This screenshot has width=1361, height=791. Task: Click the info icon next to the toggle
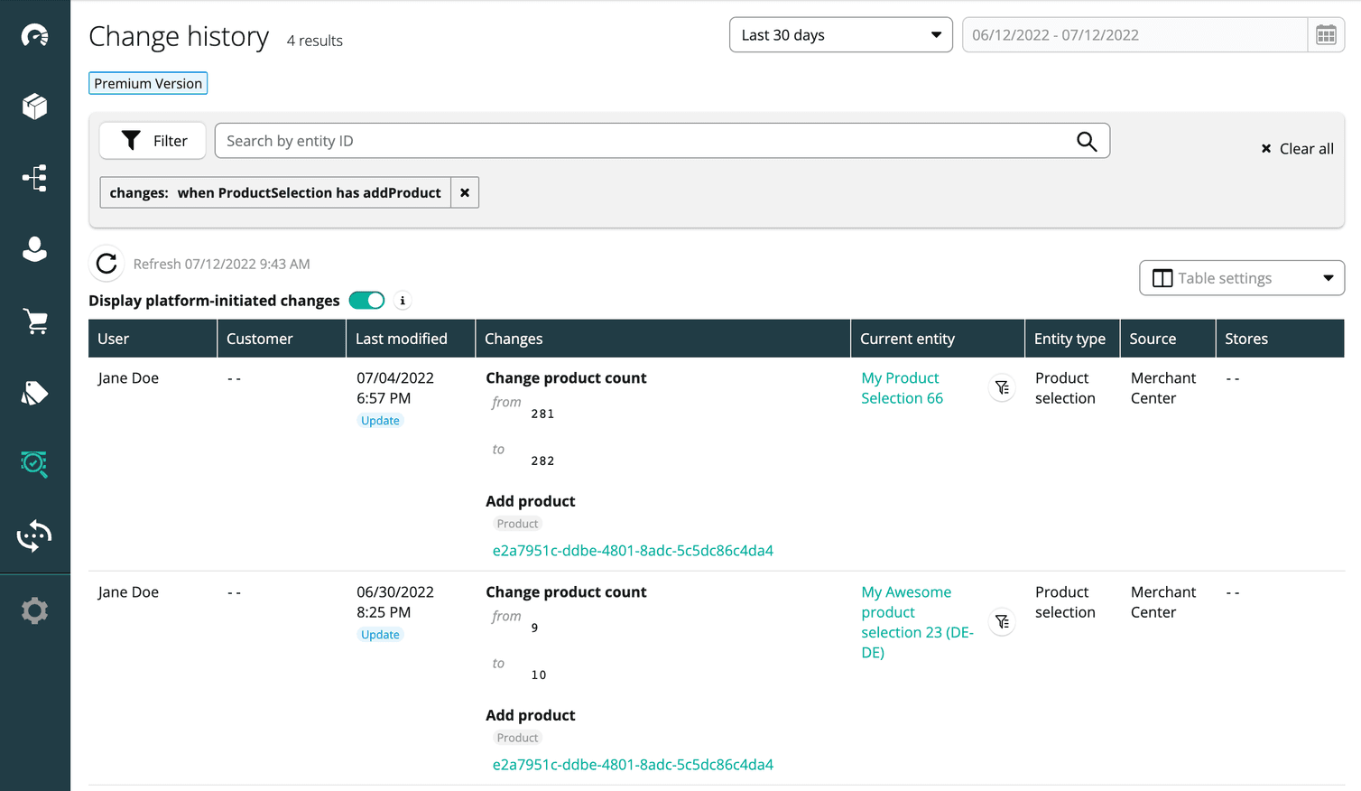402,300
